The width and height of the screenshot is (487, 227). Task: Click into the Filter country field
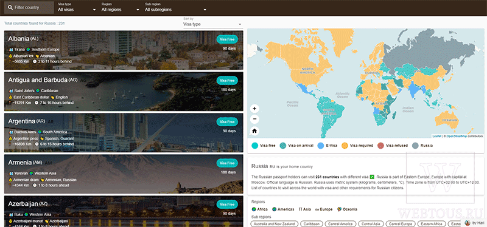coord(29,7)
